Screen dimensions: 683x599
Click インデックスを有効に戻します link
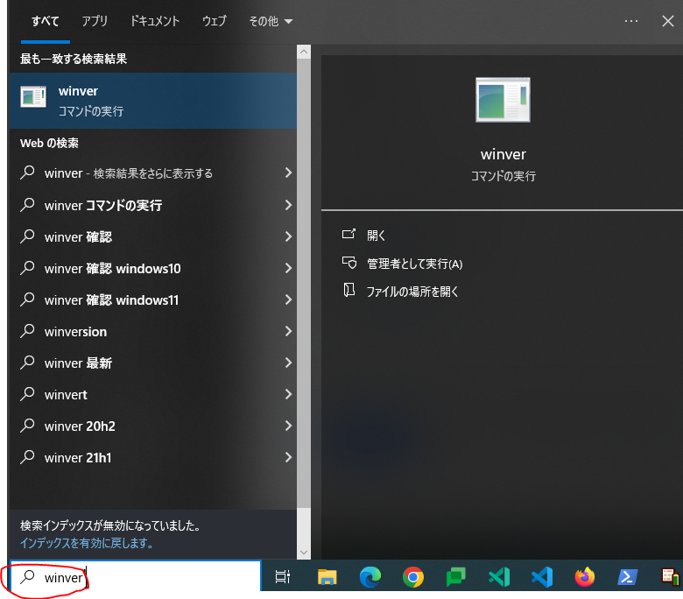tap(86, 543)
